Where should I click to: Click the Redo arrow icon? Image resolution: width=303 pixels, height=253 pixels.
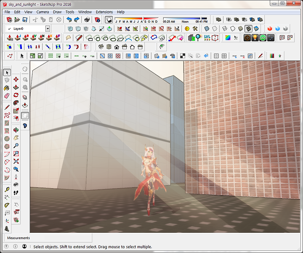pyautogui.click(x=77, y=19)
